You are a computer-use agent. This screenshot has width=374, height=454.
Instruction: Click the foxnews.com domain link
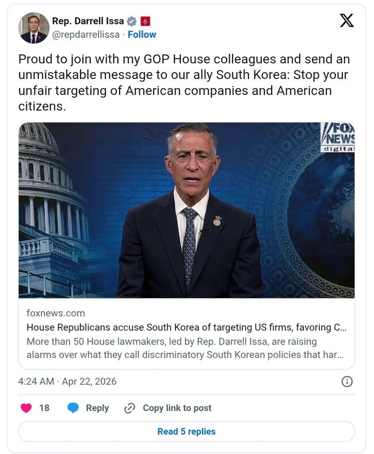pyautogui.click(x=56, y=313)
